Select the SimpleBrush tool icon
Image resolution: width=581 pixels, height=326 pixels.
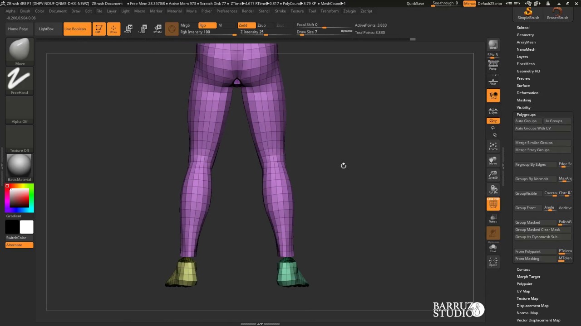[528, 14]
